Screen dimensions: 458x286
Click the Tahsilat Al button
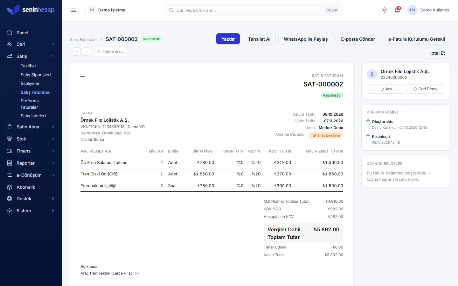[259, 39]
